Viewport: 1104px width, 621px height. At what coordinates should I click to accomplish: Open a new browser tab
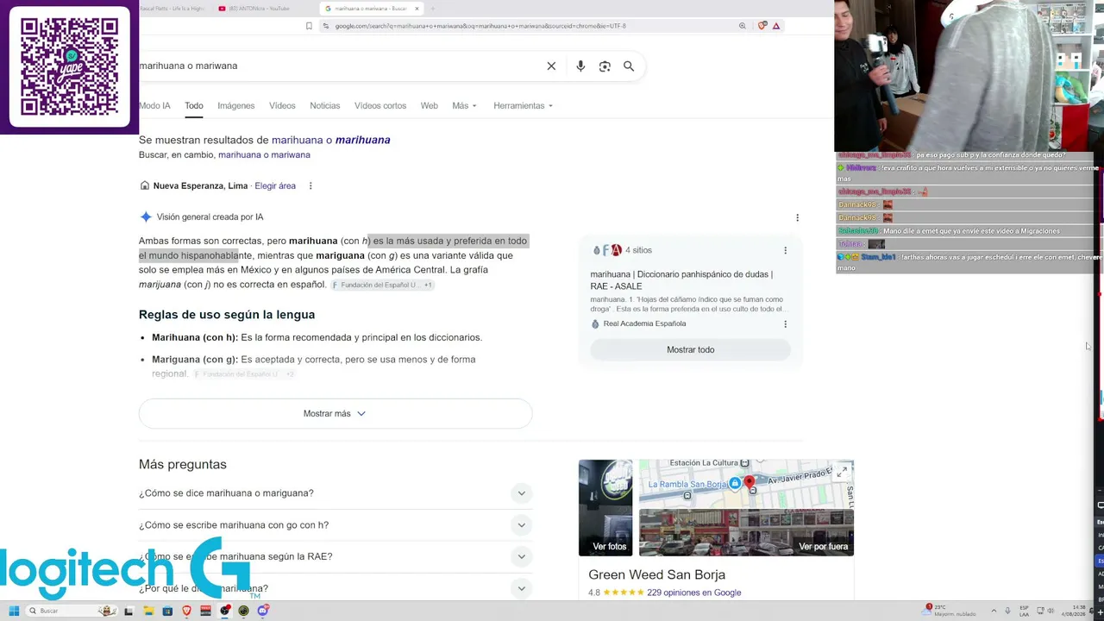(432, 9)
